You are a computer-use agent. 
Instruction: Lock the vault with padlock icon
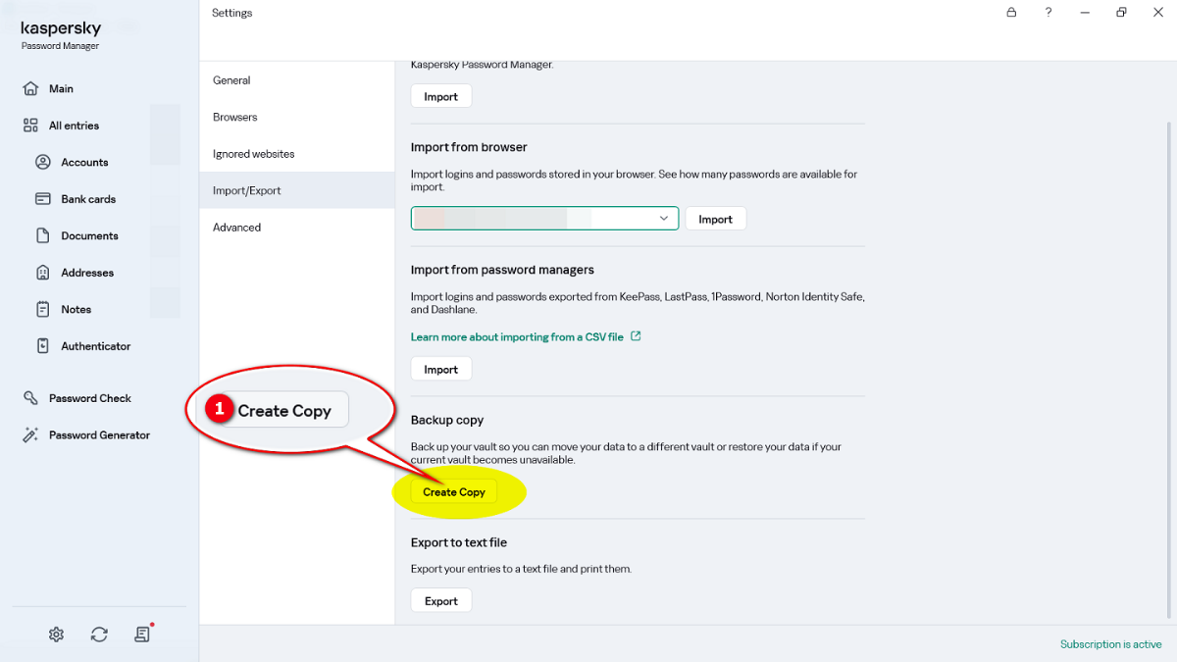1011,13
